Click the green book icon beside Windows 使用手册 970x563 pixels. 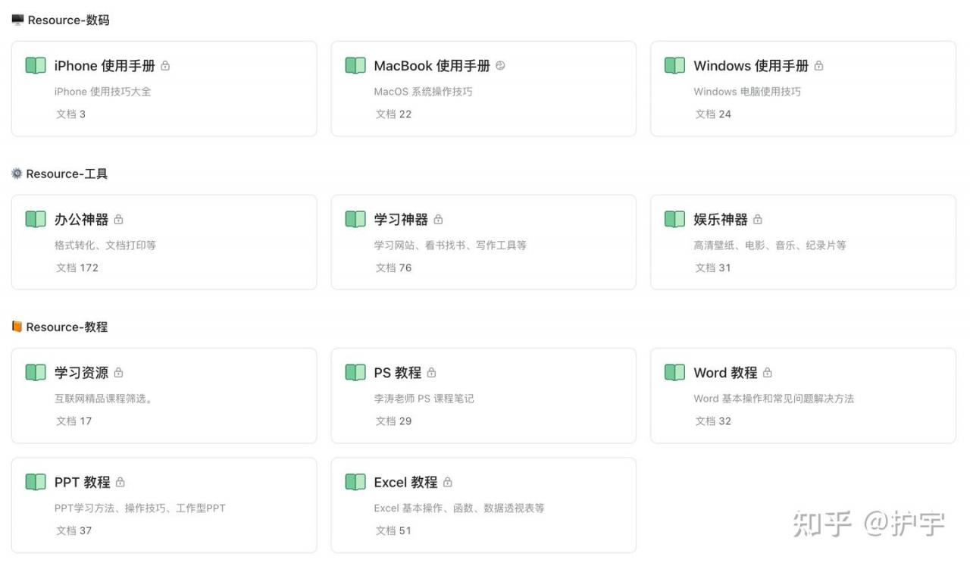tap(674, 66)
